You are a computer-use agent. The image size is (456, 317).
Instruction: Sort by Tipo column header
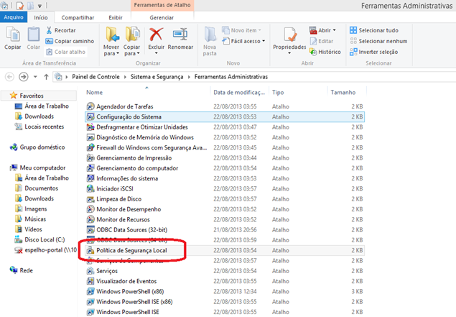pyautogui.click(x=278, y=92)
